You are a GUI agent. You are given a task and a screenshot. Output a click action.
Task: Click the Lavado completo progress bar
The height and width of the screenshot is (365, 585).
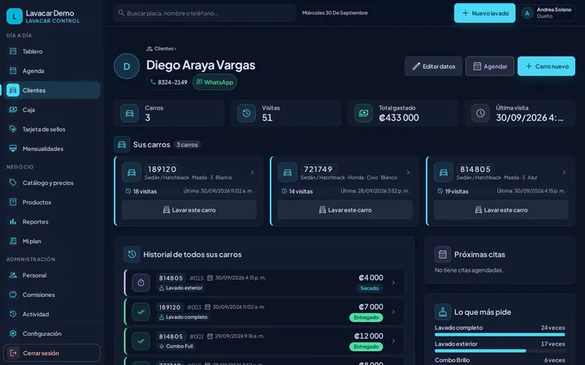[x=500, y=334]
